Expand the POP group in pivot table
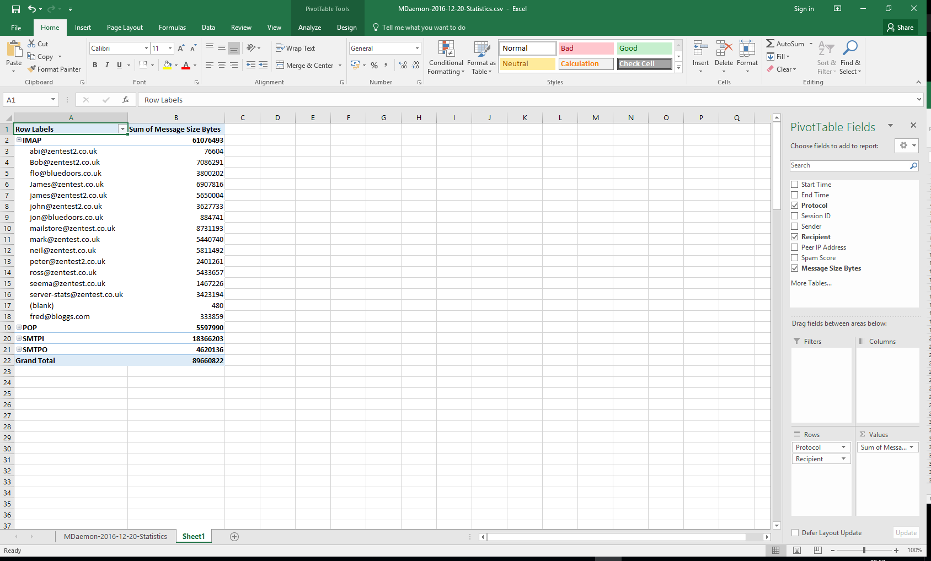This screenshot has width=931, height=561. (19, 327)
